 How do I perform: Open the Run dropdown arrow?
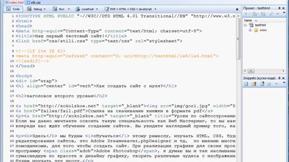69,9
